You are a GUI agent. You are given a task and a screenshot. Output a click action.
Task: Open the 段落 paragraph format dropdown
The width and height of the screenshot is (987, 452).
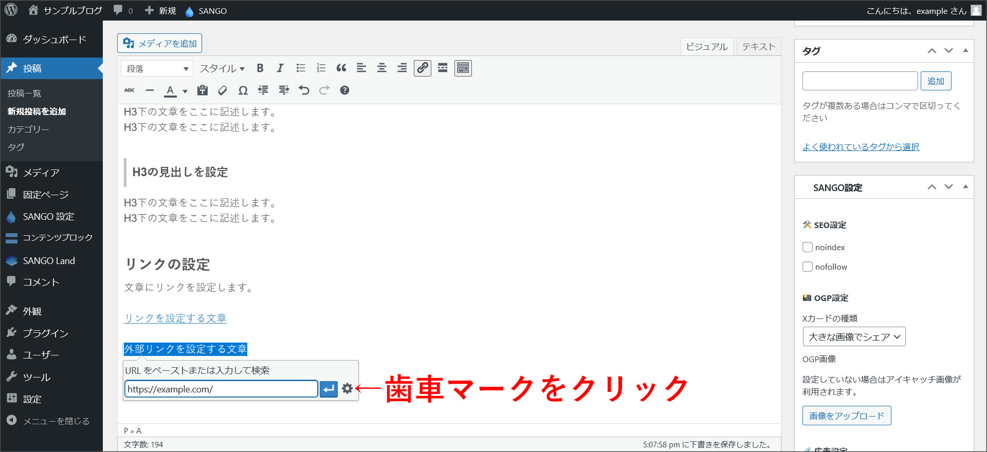pyautogui.click(x=157, y=69)
